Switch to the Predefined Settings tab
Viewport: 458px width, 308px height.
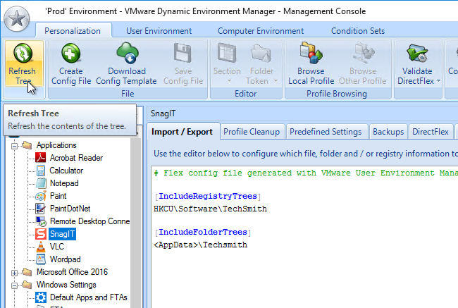[326, 132]
